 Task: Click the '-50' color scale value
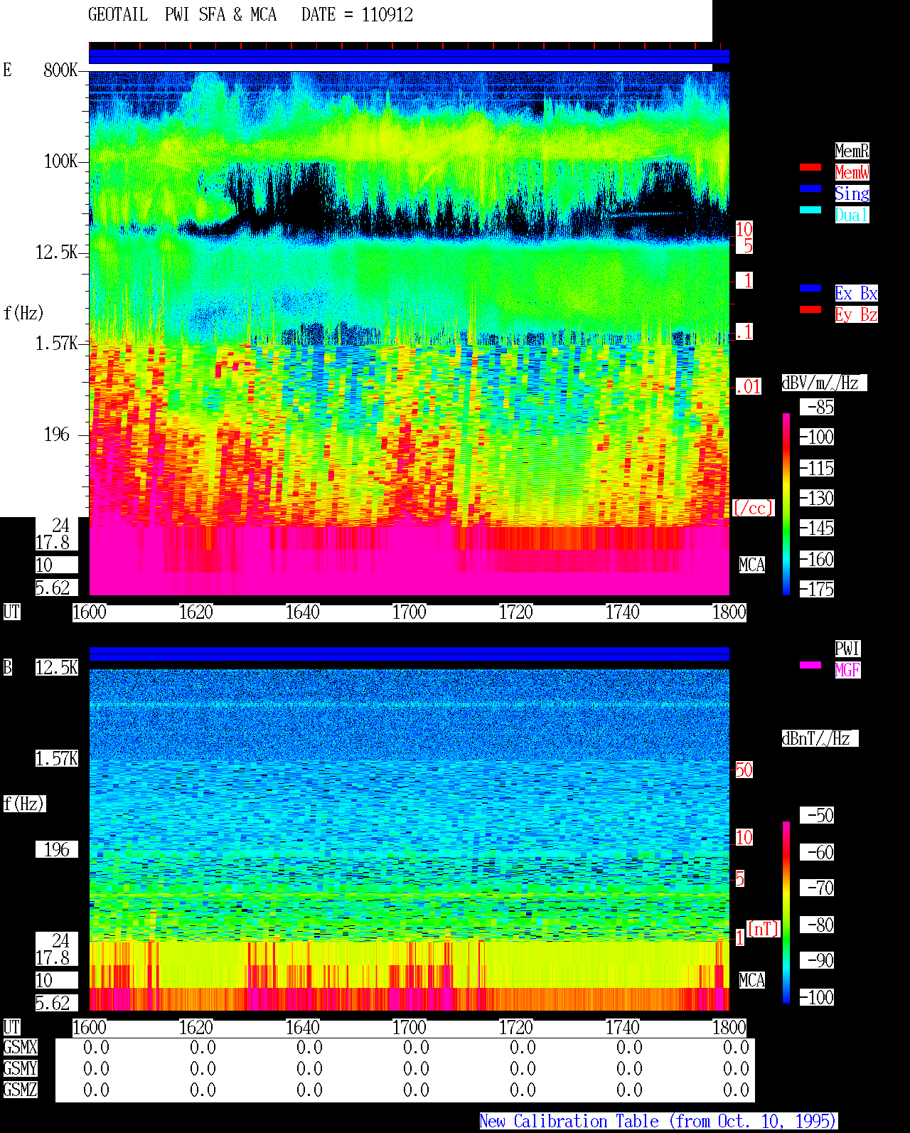click(x=817, y=815)
